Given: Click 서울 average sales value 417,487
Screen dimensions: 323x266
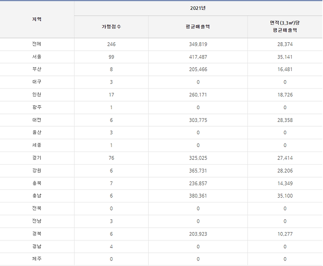Looking at the screenshot, I should [198, 57].
